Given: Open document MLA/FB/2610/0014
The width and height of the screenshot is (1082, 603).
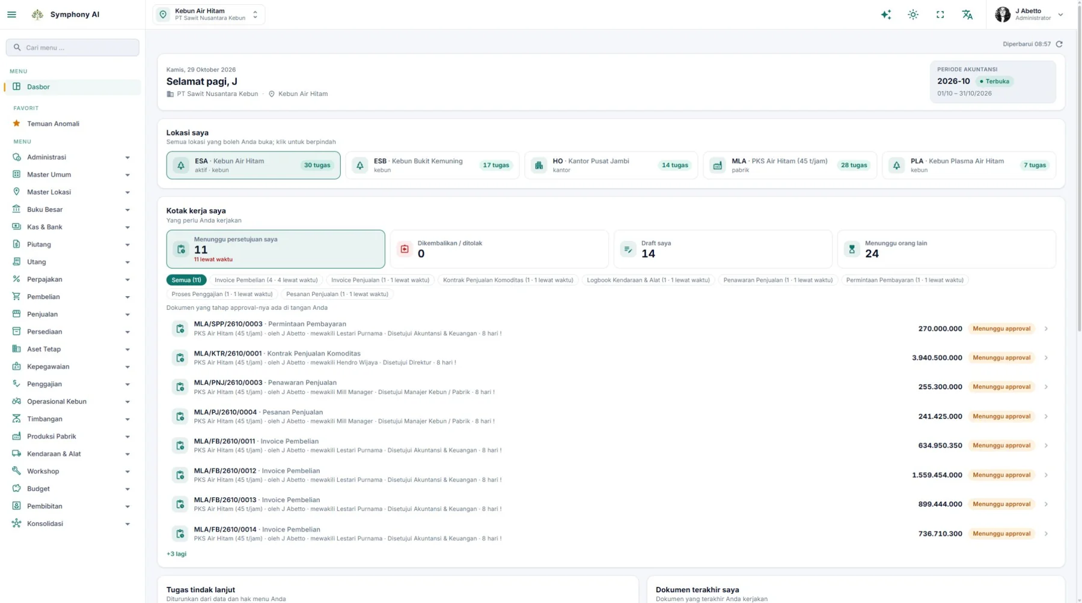Looking at the screenshot, I should tap(611, 533).
